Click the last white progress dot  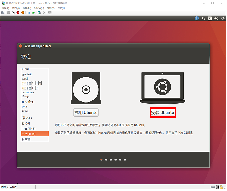pyautogui.click(x=125, y=160)
